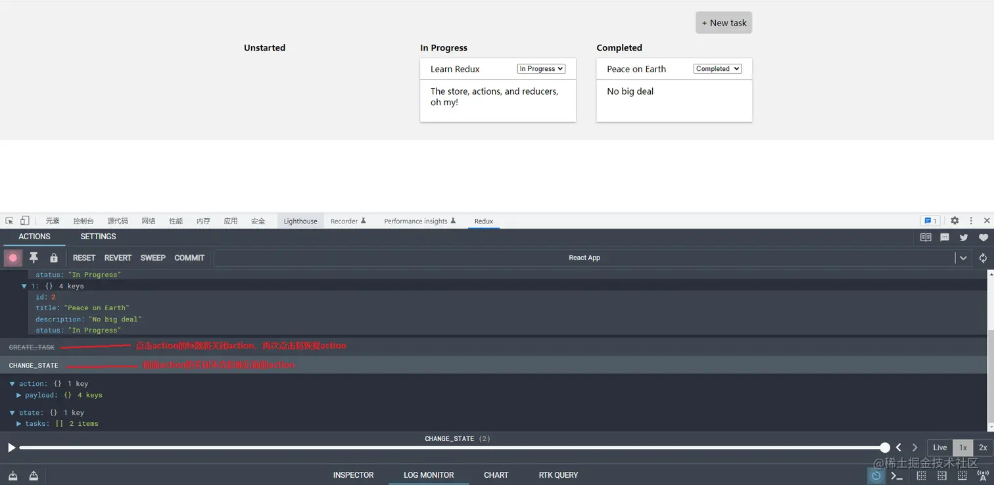This screenshot has height=485, width=994.
Task: Click the export state icon
Action: tap(34, 476)
